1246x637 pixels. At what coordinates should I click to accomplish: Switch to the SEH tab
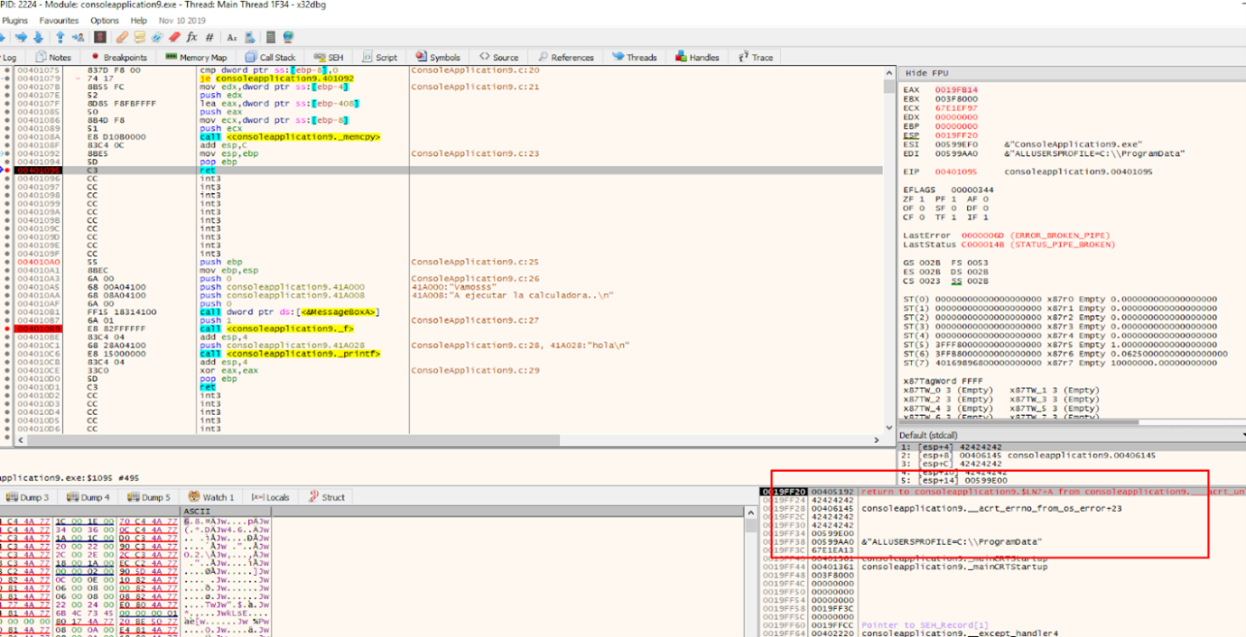pos(329,57)
